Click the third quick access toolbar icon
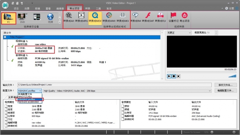The height and width of the screenshot is (135, 240). pos(22,3)
